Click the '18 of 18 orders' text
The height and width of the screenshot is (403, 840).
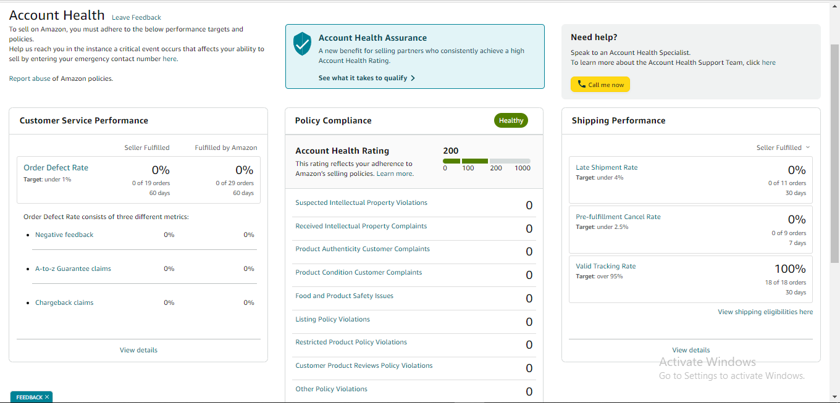click(786, 283)
